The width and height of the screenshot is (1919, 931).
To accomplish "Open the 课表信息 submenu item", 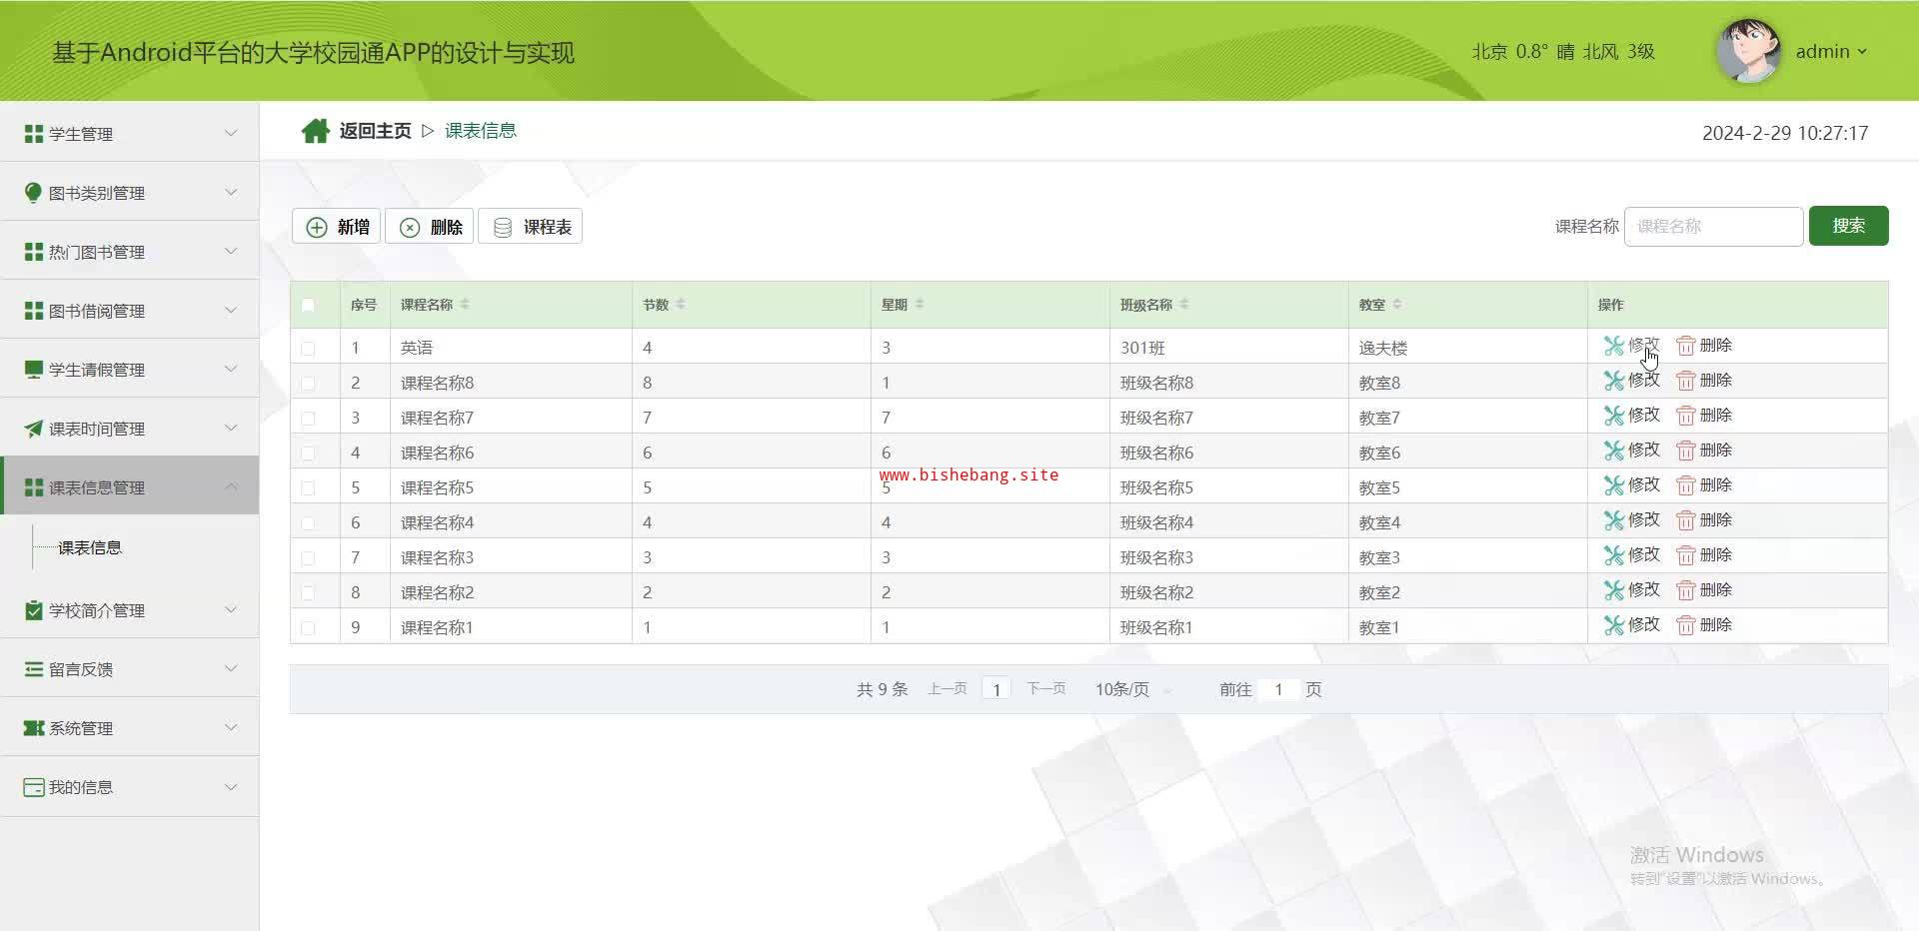I will click(90, 547).
